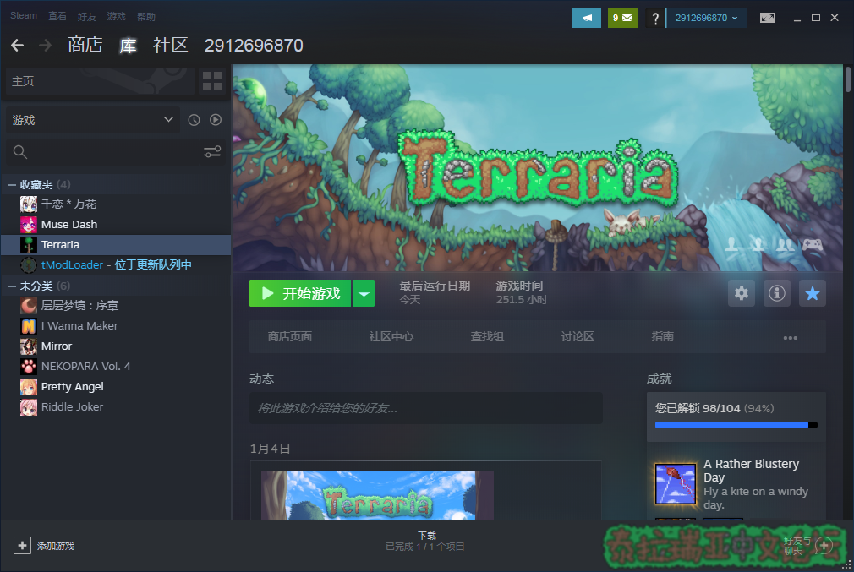This screenshot has width=854, height=572.
Task: Open the 游戏 library filter dropdown
Action: pos(93,120)
